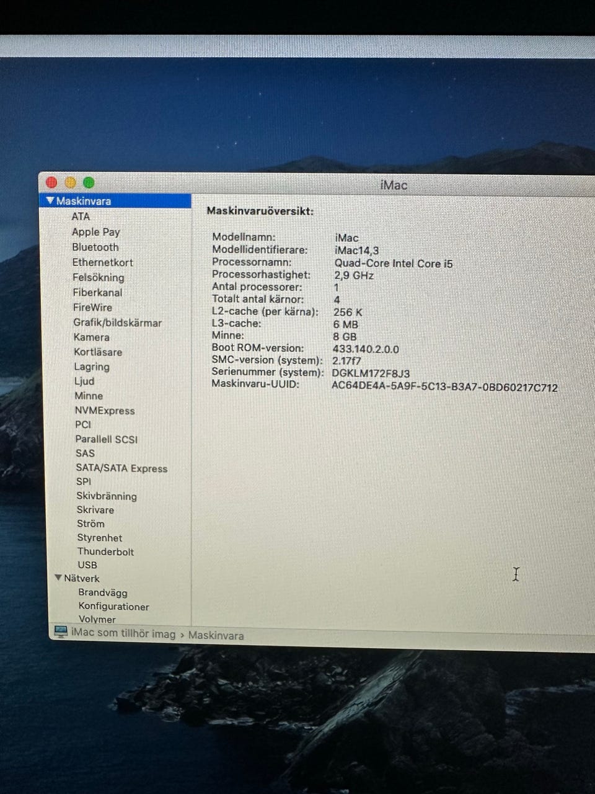Open the Kortläsare entry
Viewport: 595px width, 794px height.
pos(98,352)
